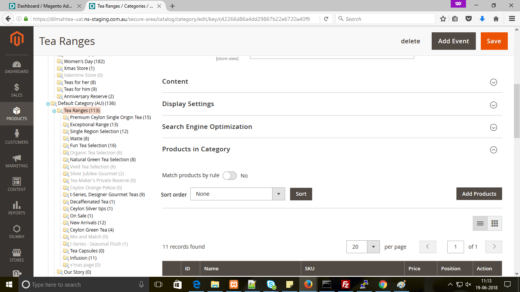Open the Dashboard section in the sidebar
The image size is (520, 292).
click(16, 65)
